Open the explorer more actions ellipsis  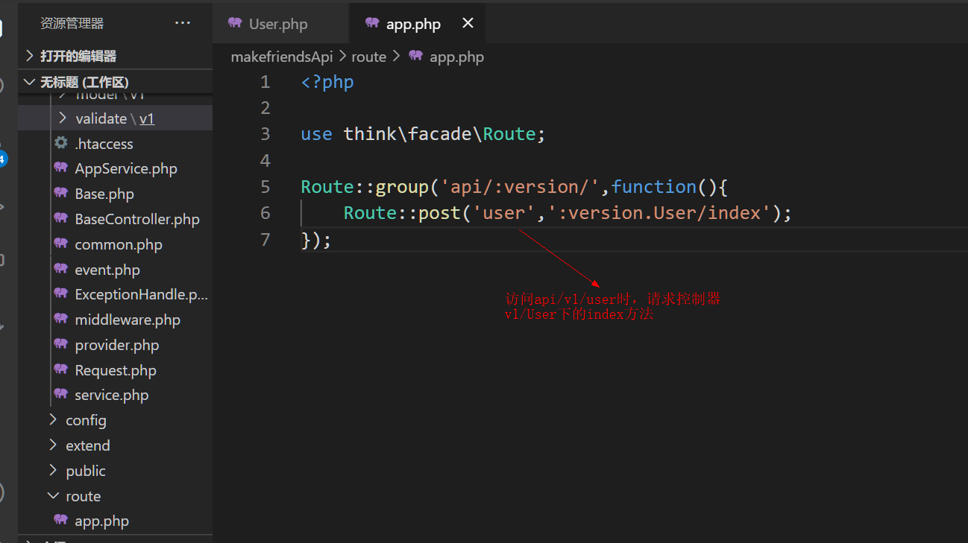(x=183, y=23)
